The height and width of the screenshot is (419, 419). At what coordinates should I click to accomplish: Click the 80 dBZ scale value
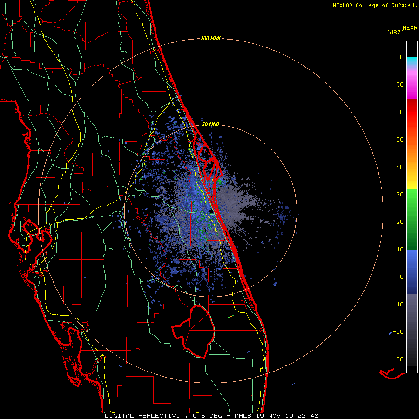click(x=400, y=57)
